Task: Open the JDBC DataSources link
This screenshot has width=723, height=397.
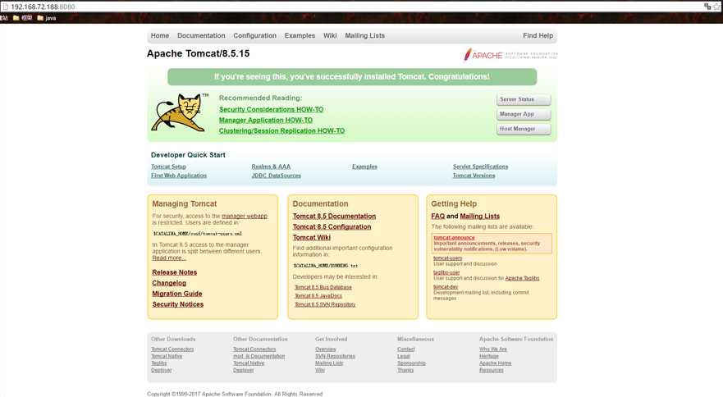Action: (x=276, y=176)
